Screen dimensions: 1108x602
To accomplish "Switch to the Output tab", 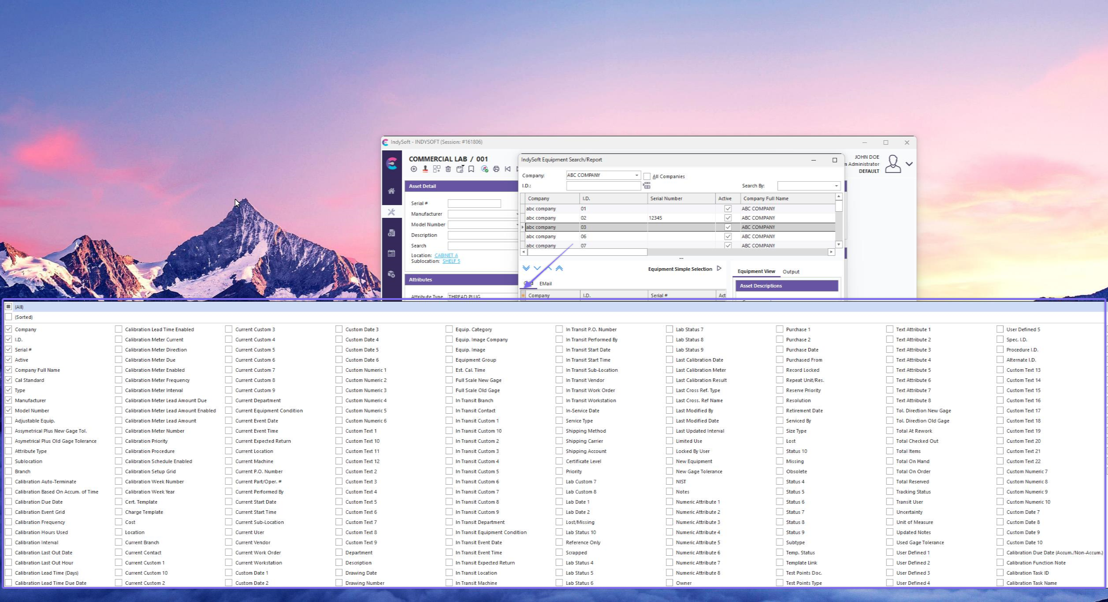I will click(x=791, y=272).
